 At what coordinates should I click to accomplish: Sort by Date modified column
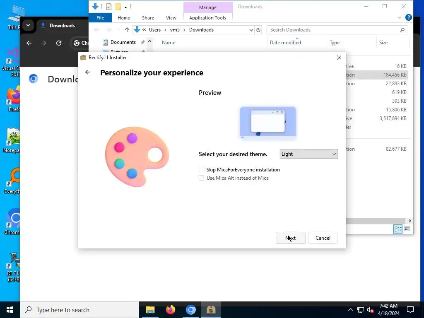285,43
